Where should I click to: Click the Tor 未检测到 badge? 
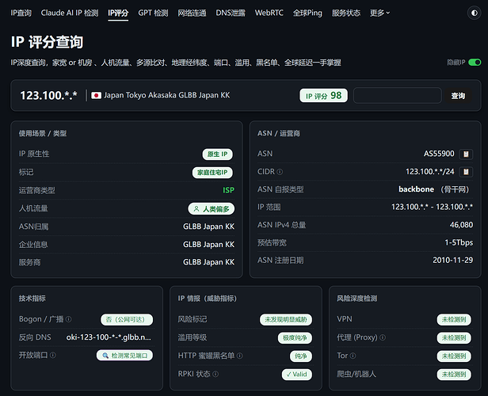click(454, 356)
